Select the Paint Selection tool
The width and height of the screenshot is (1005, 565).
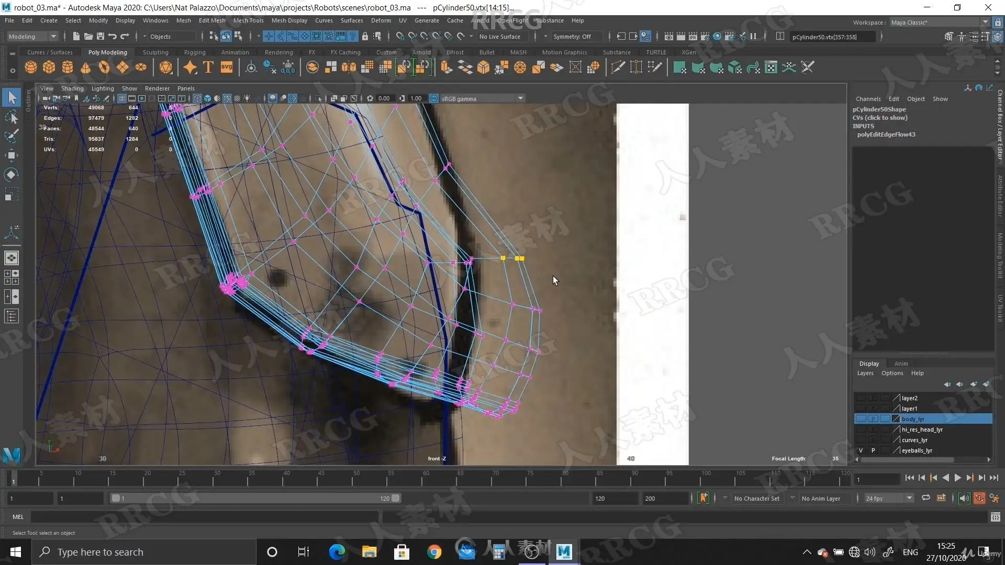pyautogui.click(x=12, y=136)
